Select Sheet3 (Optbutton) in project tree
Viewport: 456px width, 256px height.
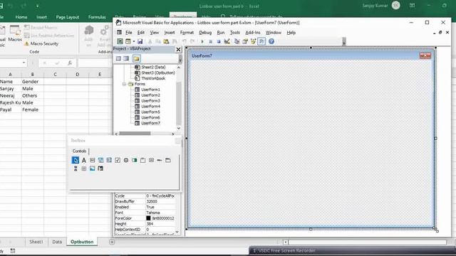coord(158,73)
